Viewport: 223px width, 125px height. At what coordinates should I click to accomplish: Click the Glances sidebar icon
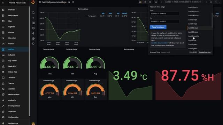(3, 44)
